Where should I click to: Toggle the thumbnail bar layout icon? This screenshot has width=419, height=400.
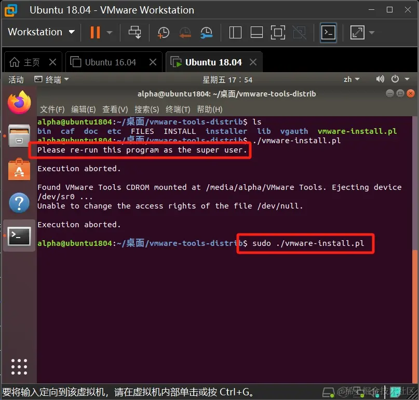coord(256,33)
